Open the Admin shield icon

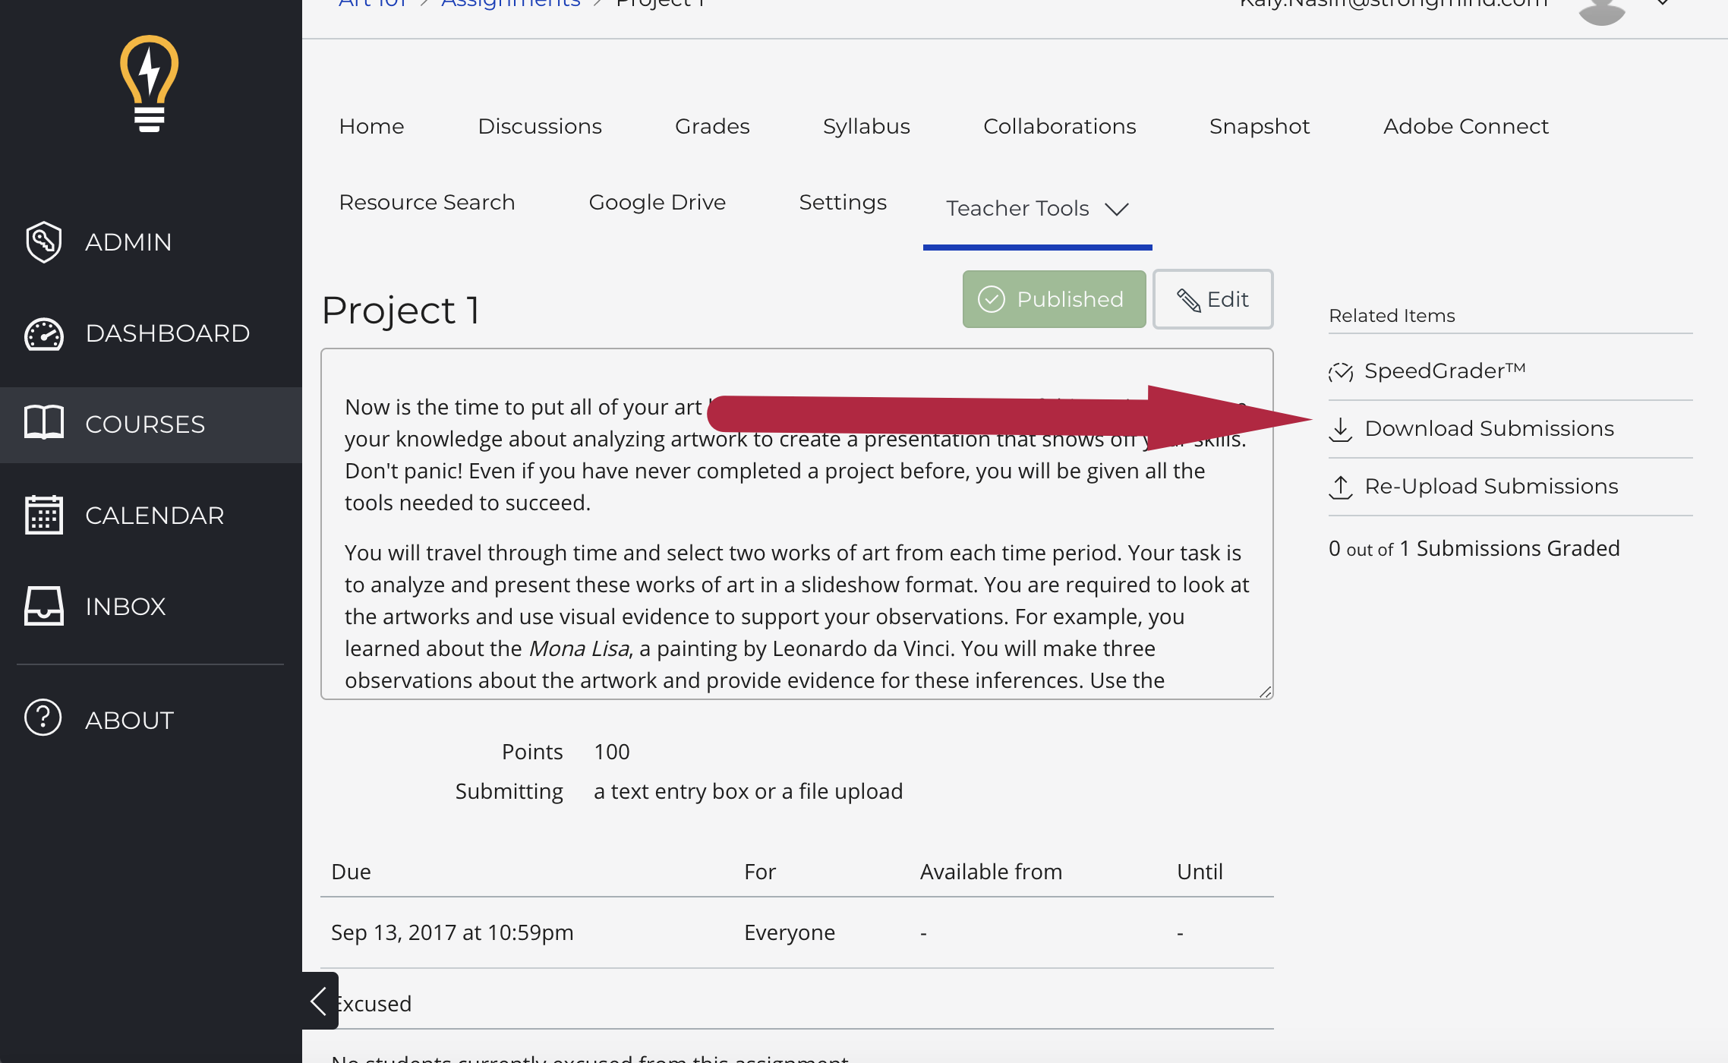43,242
